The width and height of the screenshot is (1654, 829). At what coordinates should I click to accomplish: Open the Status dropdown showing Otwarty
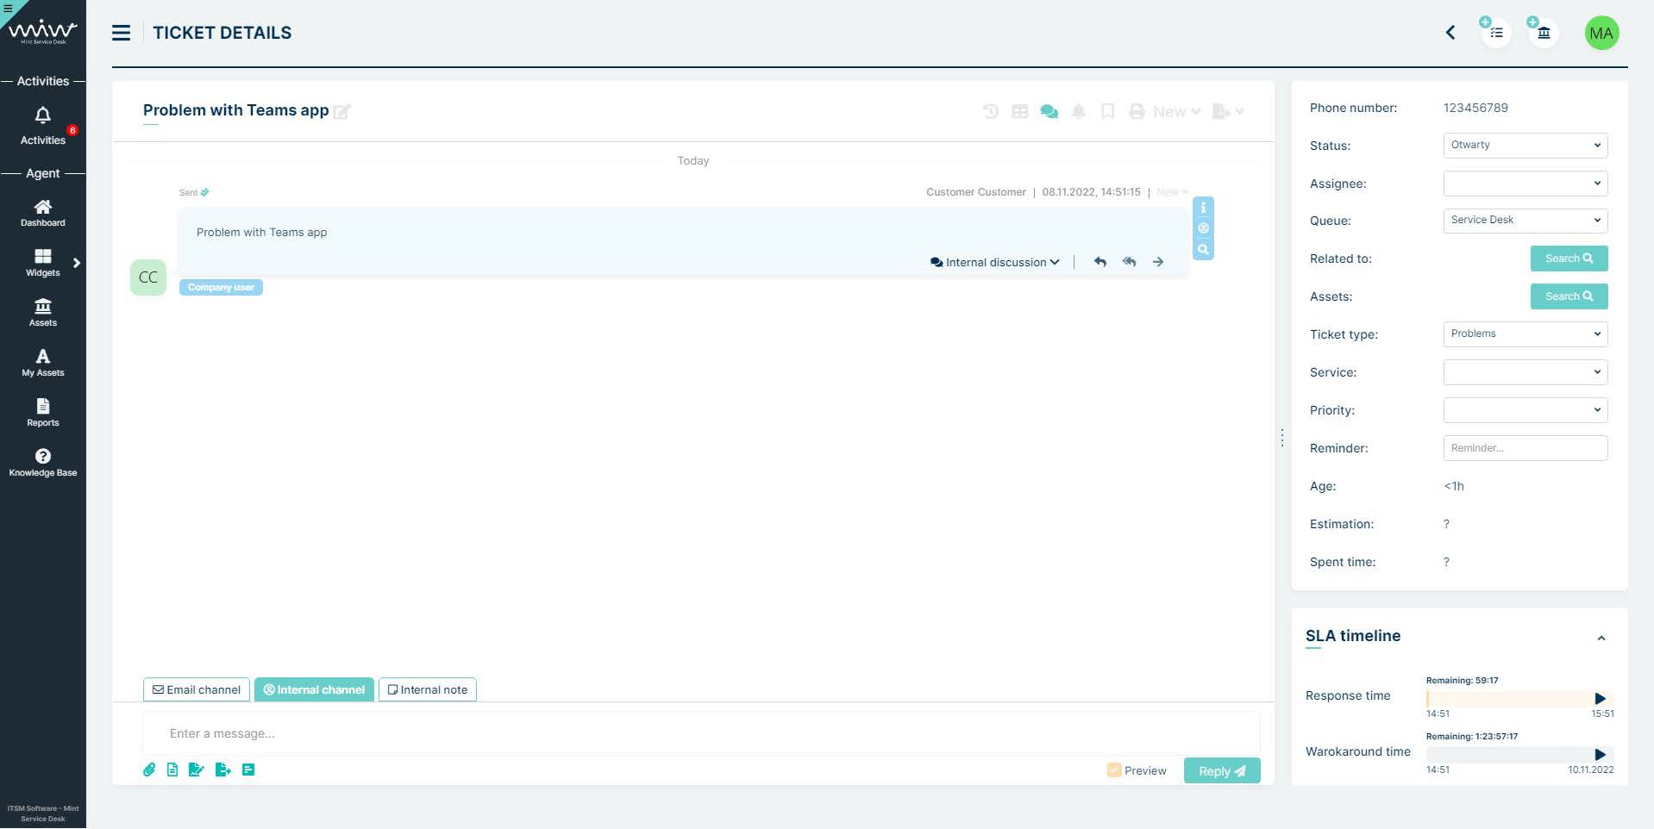[x=1525, y=145]
